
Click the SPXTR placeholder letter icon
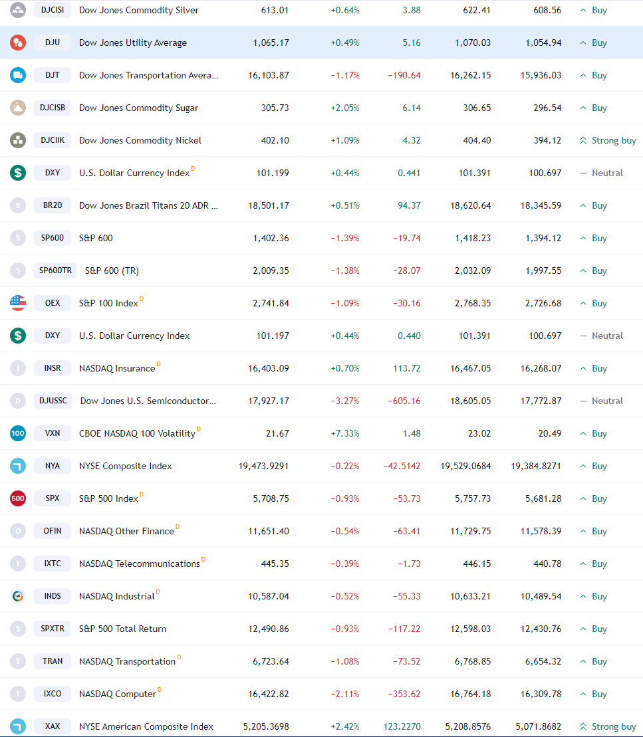click(x=18, y=629)
